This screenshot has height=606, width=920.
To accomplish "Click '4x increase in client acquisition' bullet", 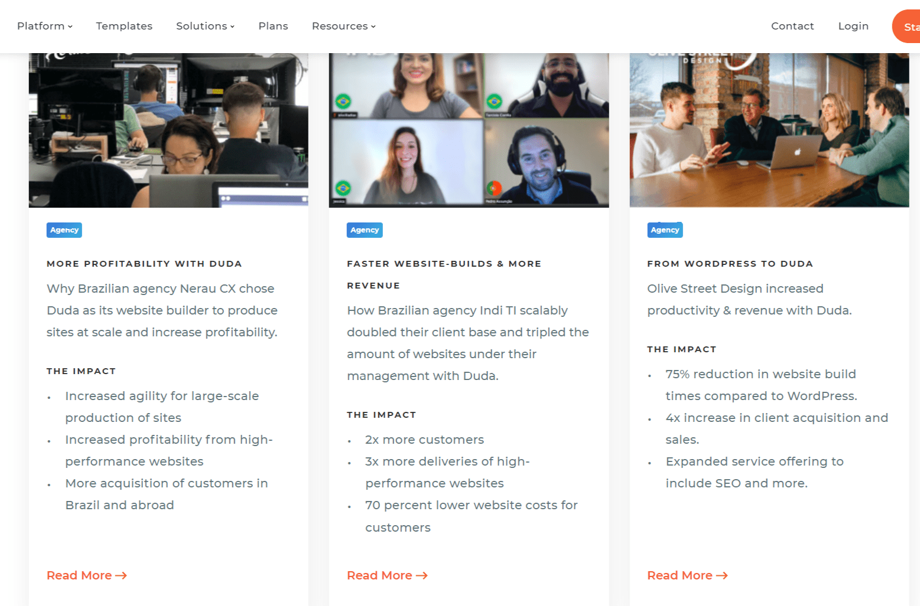I will 777,428.
